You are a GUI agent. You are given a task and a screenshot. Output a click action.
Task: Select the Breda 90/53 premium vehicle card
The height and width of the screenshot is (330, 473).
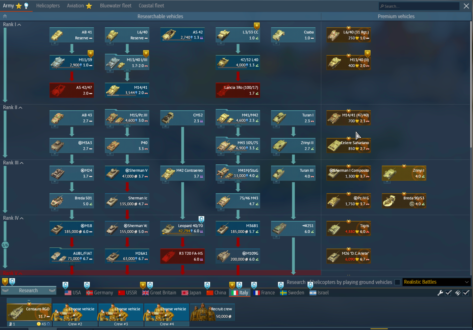(x=404, y=201)
